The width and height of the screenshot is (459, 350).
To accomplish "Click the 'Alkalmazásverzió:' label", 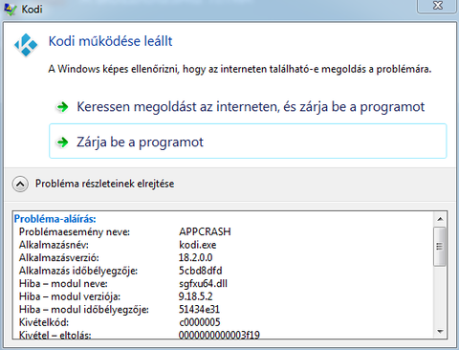I will point(59,257).
